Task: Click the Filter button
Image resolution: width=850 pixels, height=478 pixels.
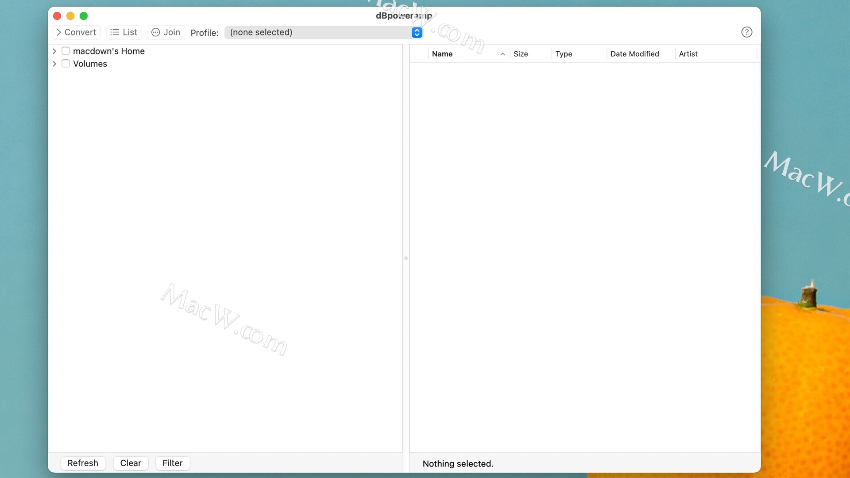Action: pos(173,463)
